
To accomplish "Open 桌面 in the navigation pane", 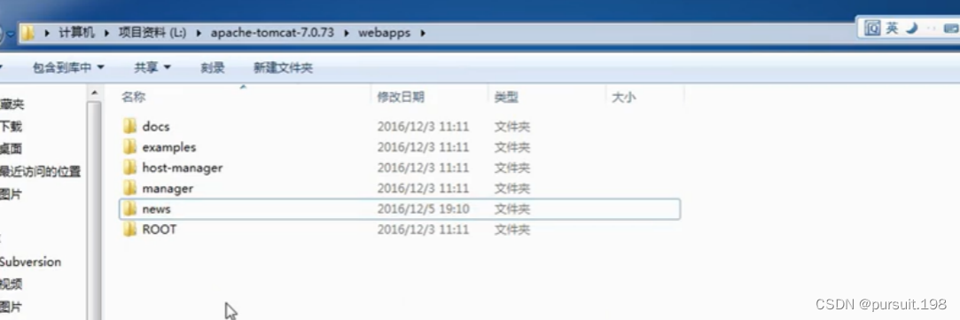I will [11, 149].
